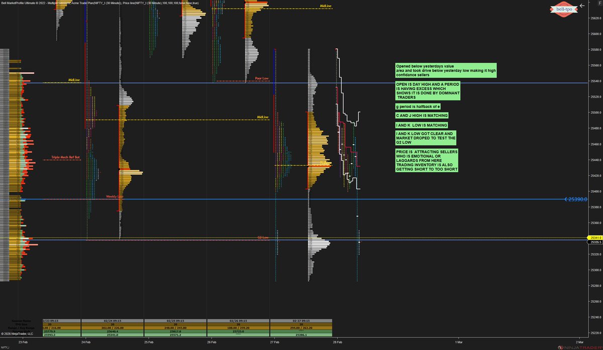603x350 pixels.
Task: Click the 25640.4 session high cell
Action: tap(113, 331)
